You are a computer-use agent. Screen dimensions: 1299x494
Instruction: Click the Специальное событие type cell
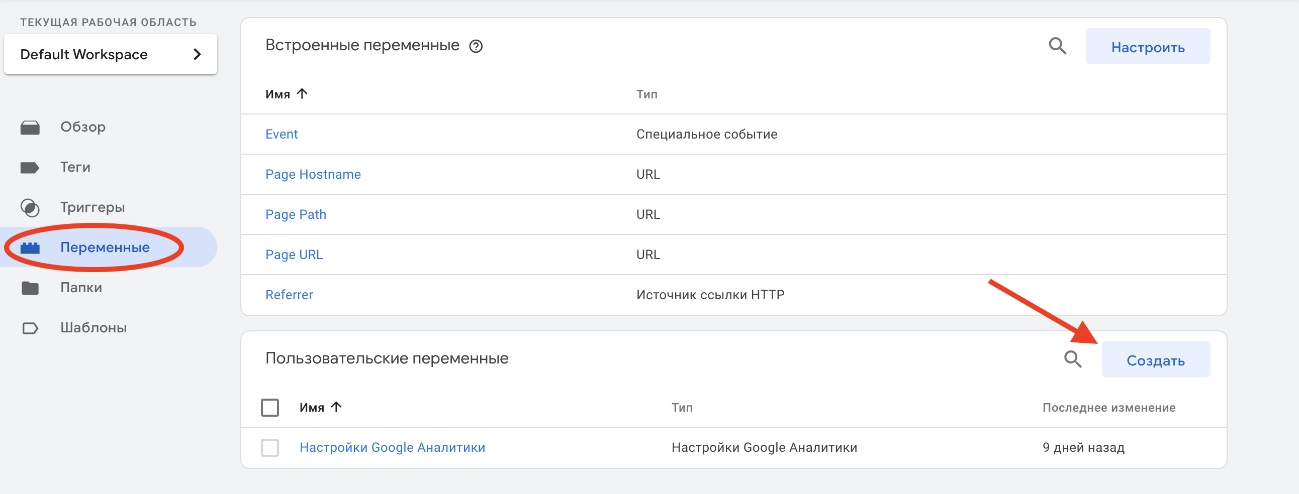tap(706, 134)
